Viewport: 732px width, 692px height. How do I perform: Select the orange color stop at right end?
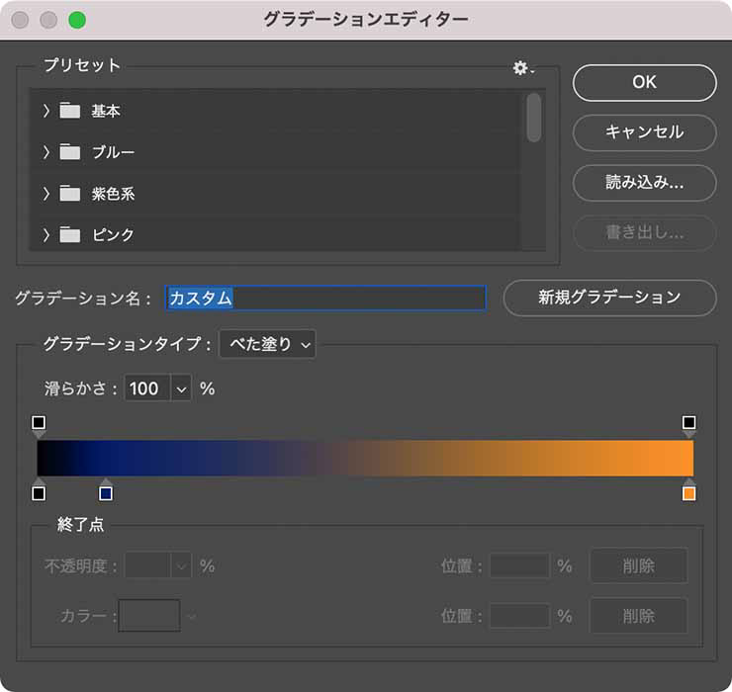click(689, 492)
